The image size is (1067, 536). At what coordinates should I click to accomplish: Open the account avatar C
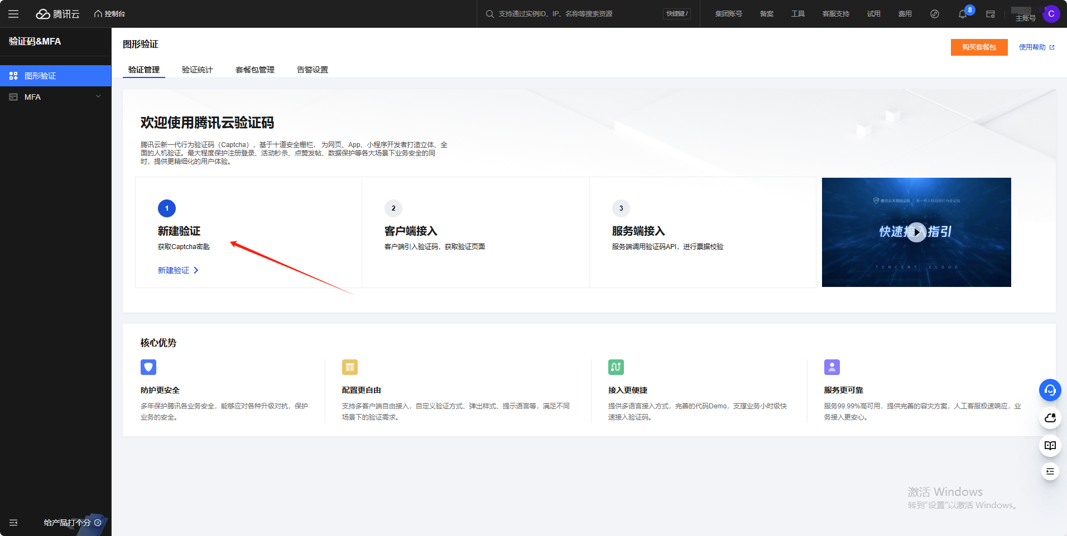pyautogui.click(x=1051, y=14)
